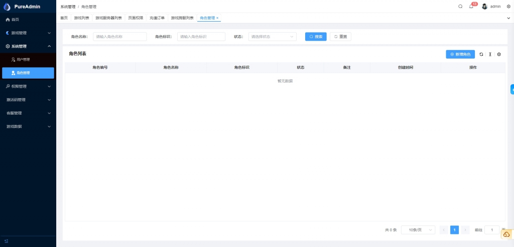The height and width of the screenshot is (247, 514).
Task: Click the 备注 column header
Action: click(347, 68)
